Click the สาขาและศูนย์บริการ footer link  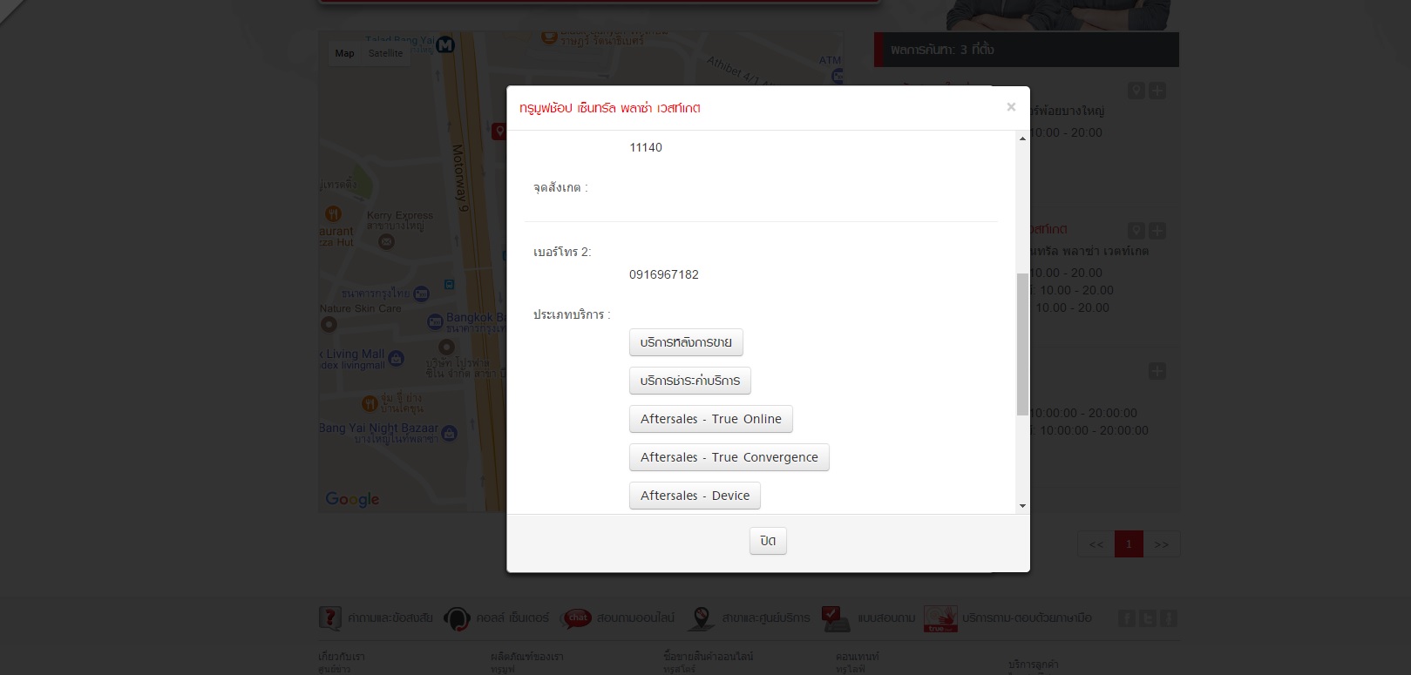coord(766,618)
